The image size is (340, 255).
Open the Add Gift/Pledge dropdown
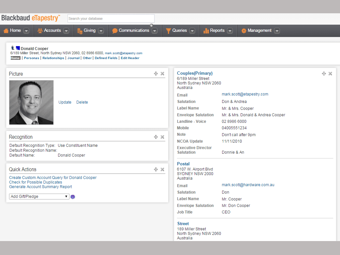[x=39, y=197]
